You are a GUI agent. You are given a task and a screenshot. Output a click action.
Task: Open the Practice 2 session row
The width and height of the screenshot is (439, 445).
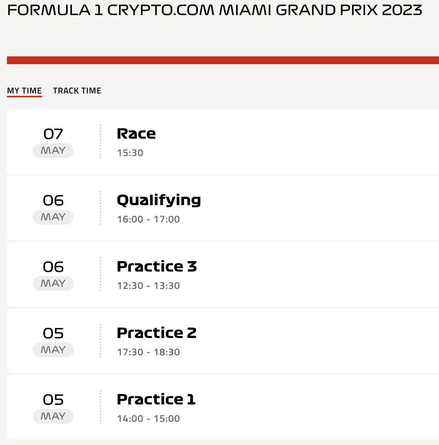223,341
